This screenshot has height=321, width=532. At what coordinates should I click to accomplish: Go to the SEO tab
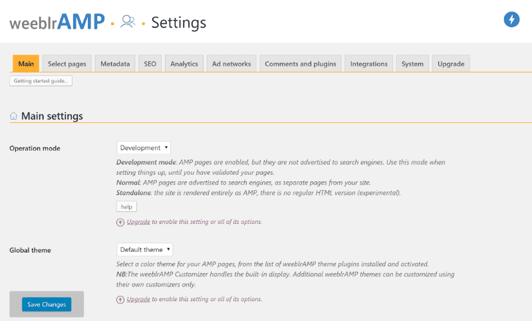coord(150,64)
